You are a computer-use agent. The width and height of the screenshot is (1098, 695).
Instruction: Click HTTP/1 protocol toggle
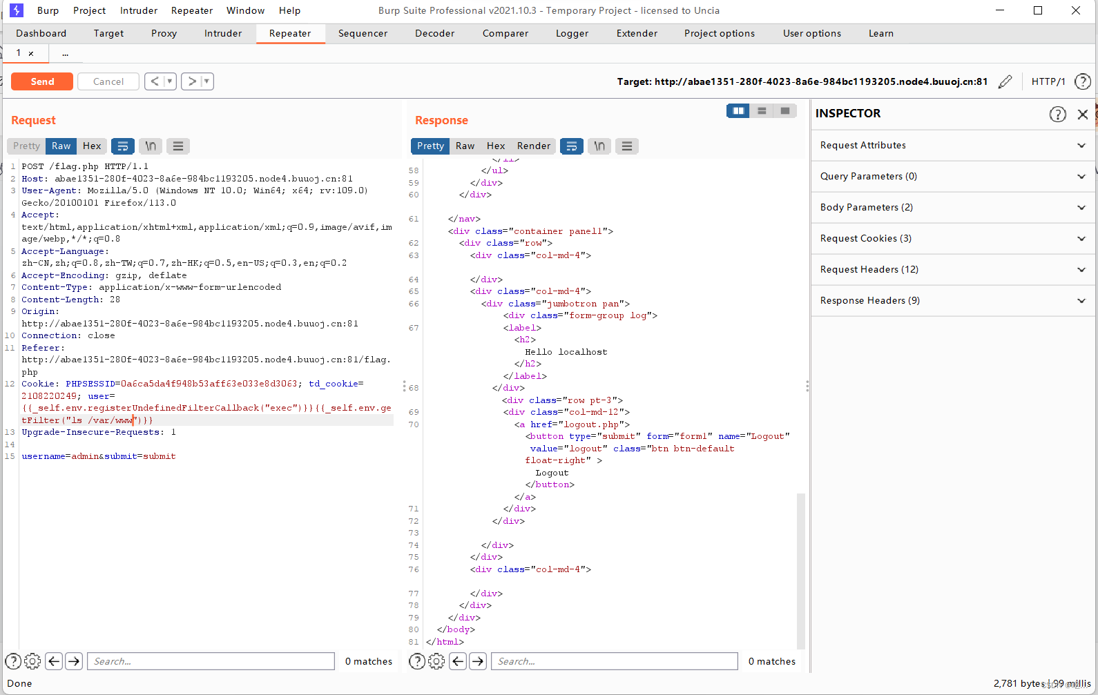[x=1048, y=81]
